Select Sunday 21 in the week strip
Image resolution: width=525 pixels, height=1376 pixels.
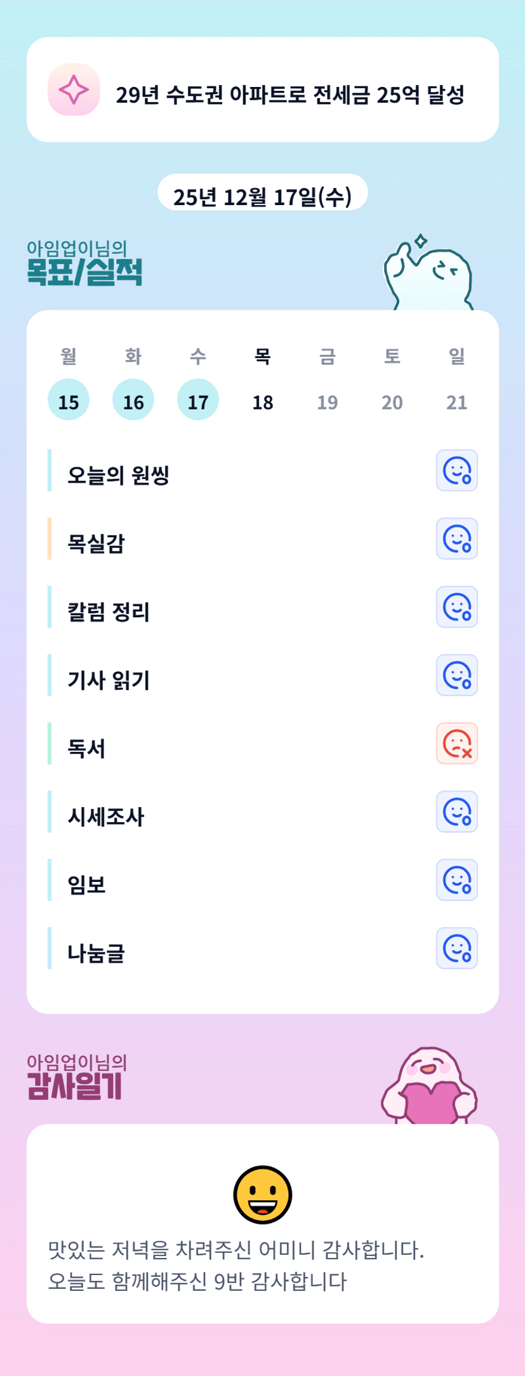(456, 401)
